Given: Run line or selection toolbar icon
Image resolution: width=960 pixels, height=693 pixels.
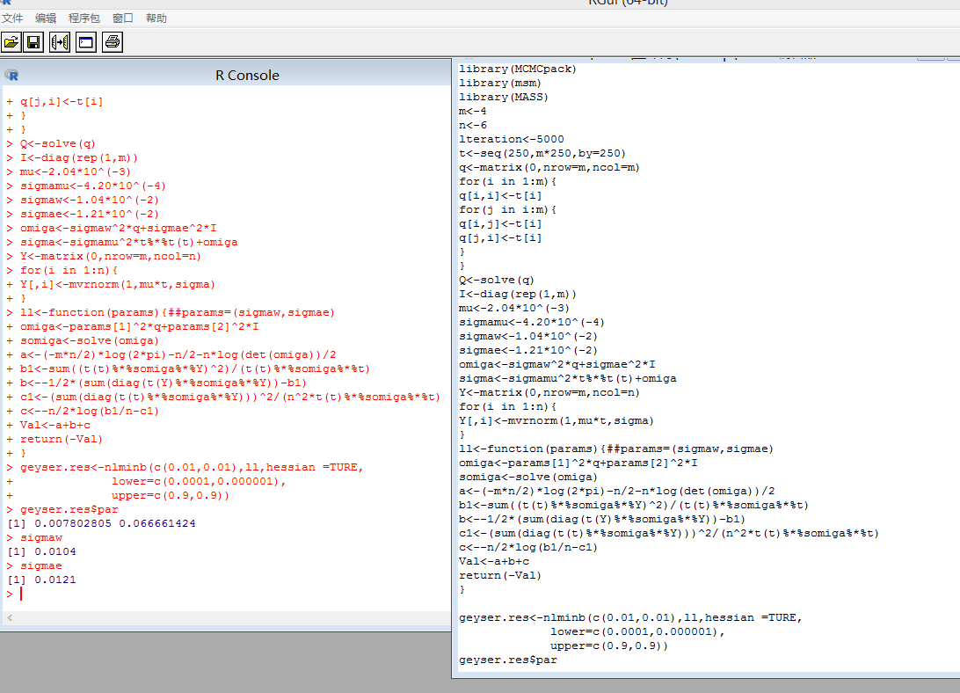Looking at the screenshot, I should [60, 42].
